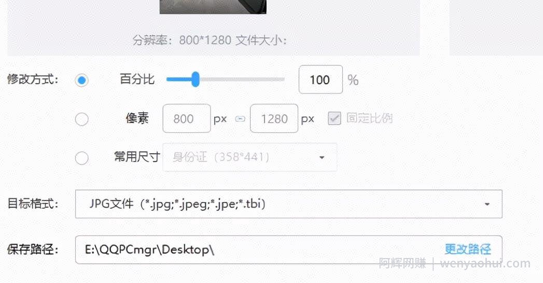543x283 pixels.
Task: Click the height field showing 1280
Action: tap(274, 118)
